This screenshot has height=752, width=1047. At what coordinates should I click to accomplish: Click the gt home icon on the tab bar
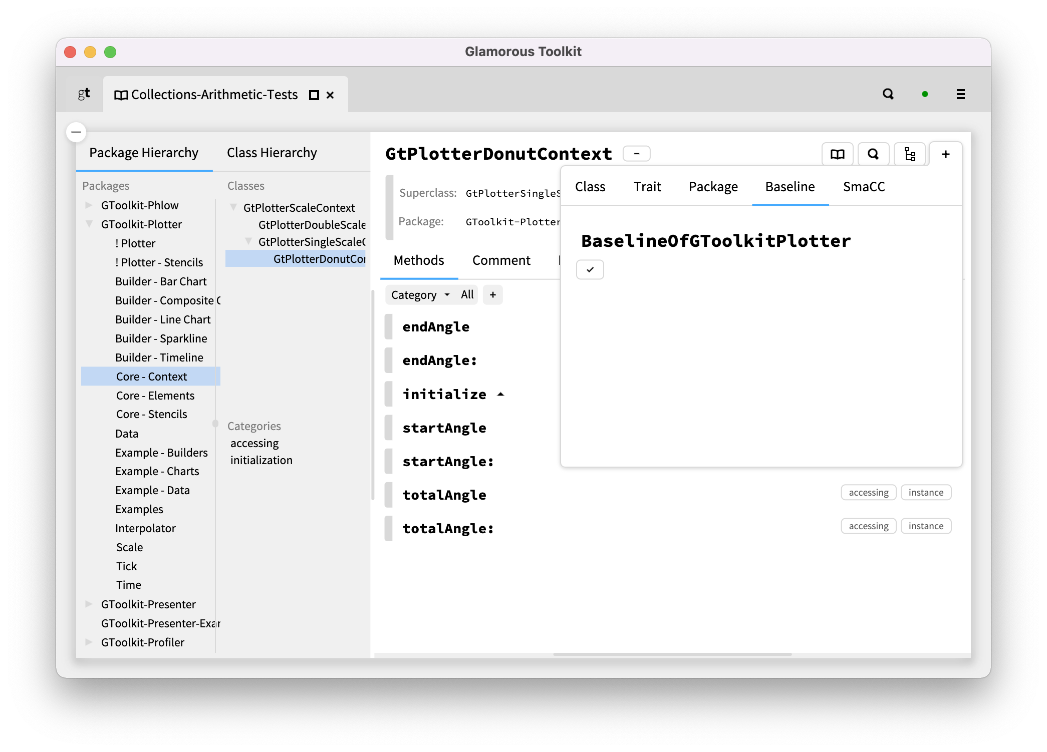tap(83, 94)
